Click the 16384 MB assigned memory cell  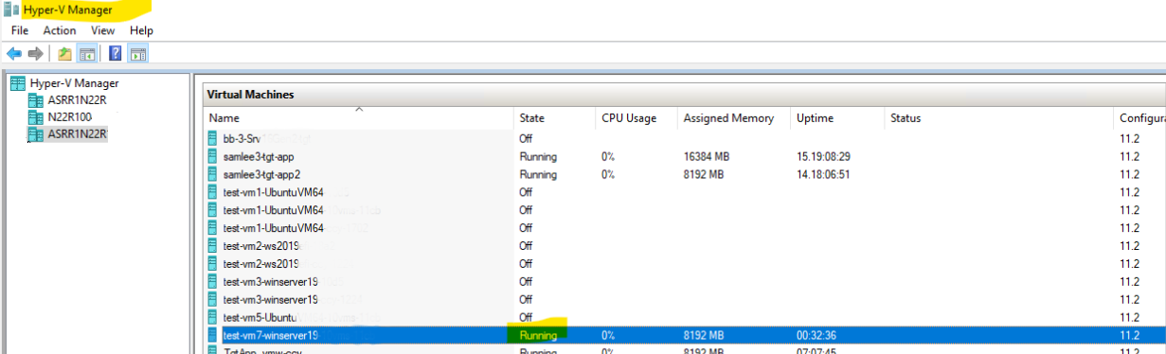point(708,156)
